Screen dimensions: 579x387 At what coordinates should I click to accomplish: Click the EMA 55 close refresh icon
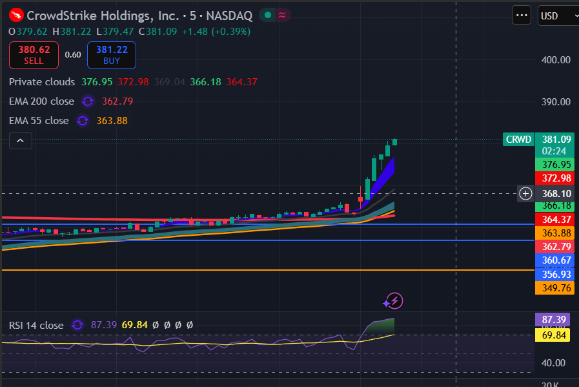point(83,121)
